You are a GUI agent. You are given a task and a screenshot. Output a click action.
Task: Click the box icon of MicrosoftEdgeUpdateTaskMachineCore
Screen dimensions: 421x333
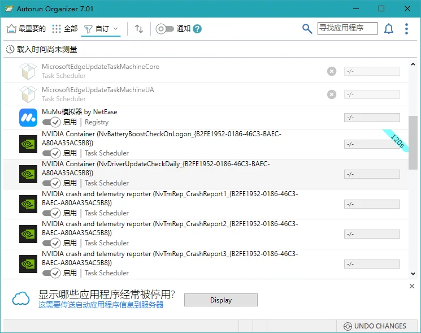[28, 71]
